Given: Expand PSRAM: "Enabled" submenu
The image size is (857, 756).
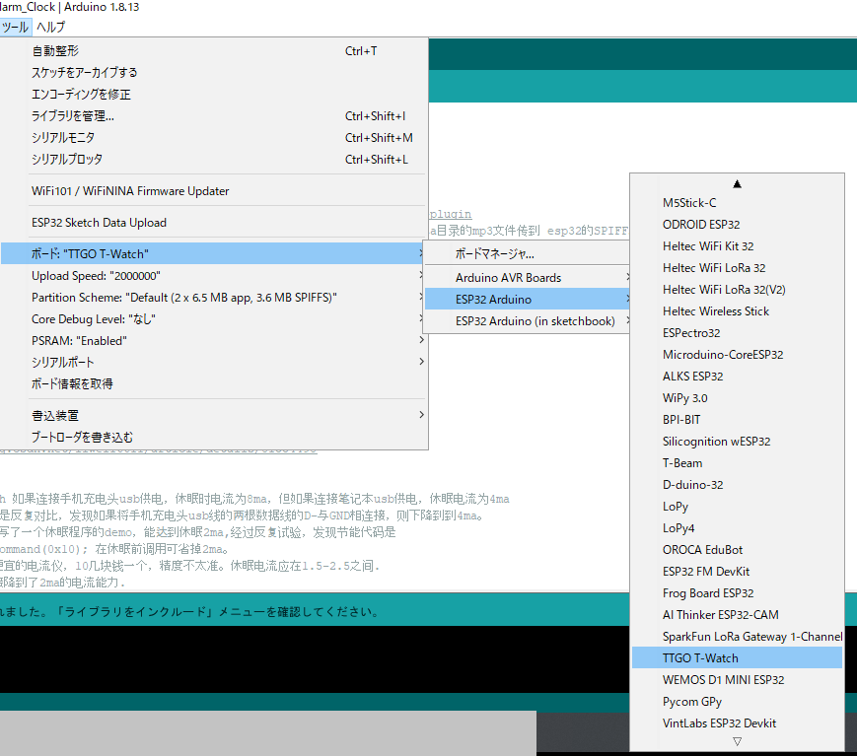Looking at the screenshot, I should coord(214,341).
